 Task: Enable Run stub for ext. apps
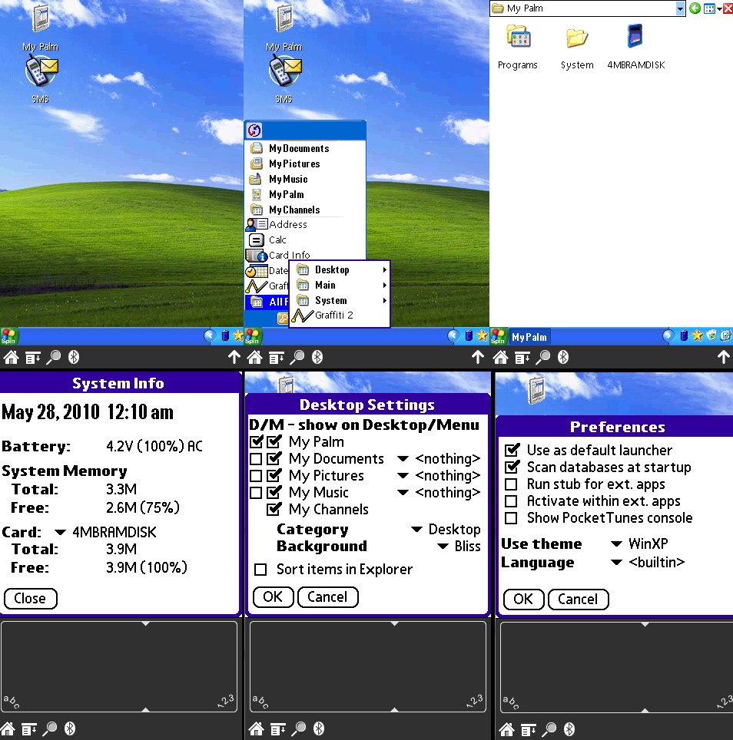point(511,484)
